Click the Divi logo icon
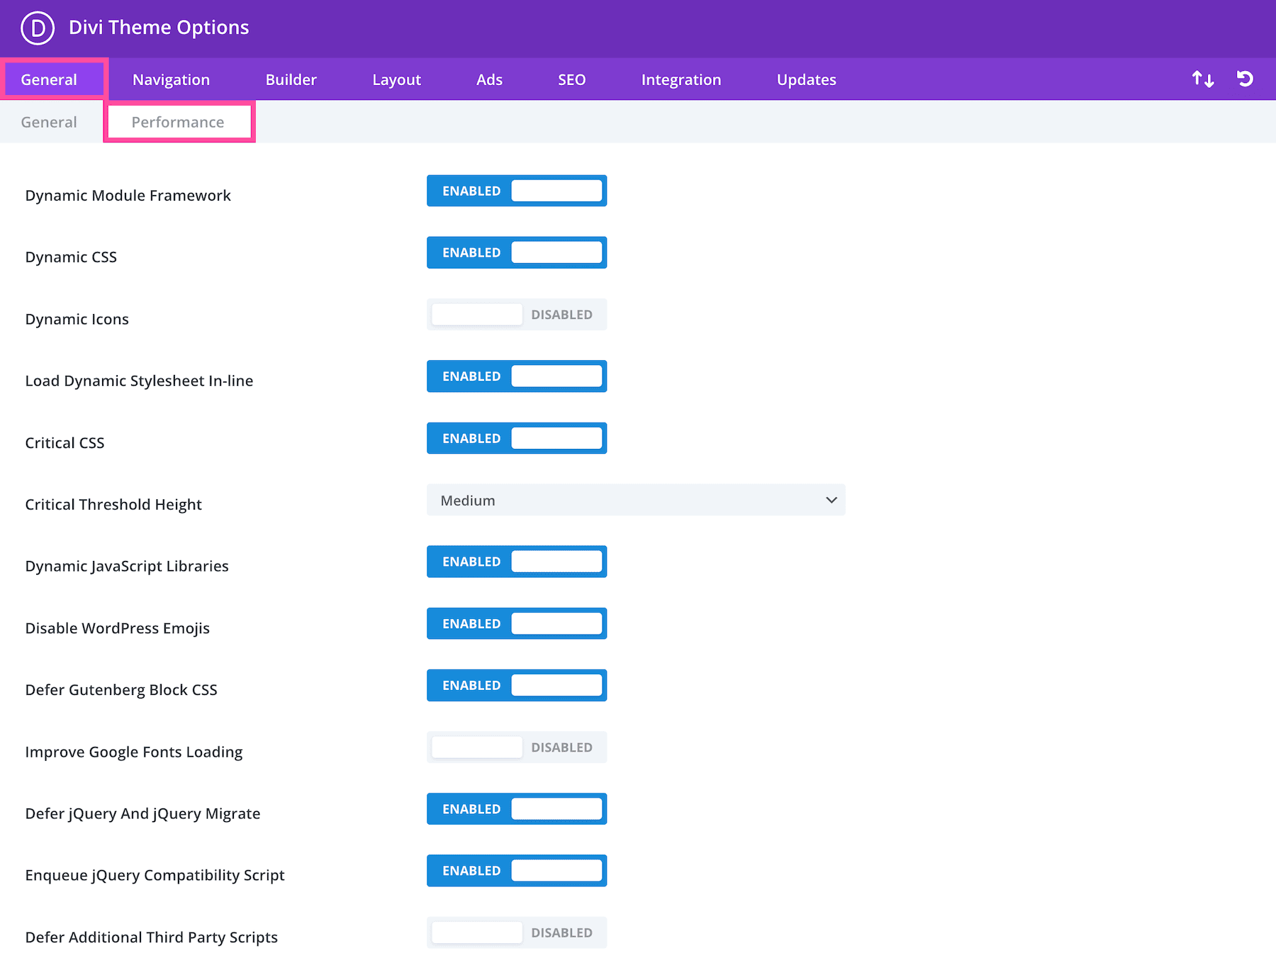1276x975 pixels. (38, 28)
